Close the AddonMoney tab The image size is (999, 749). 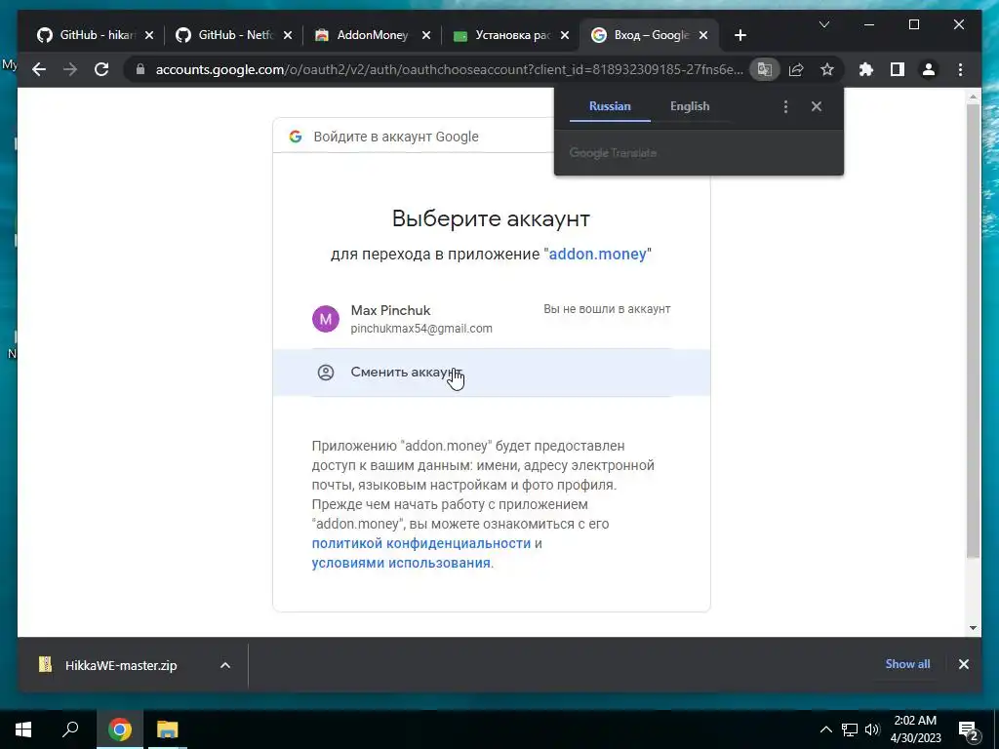tap(426, 35)
